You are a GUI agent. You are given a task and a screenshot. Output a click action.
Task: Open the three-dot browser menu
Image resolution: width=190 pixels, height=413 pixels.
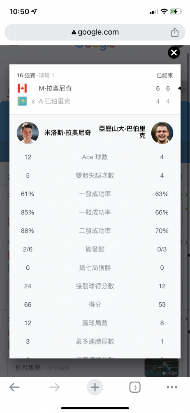click(x=172, y=387)
